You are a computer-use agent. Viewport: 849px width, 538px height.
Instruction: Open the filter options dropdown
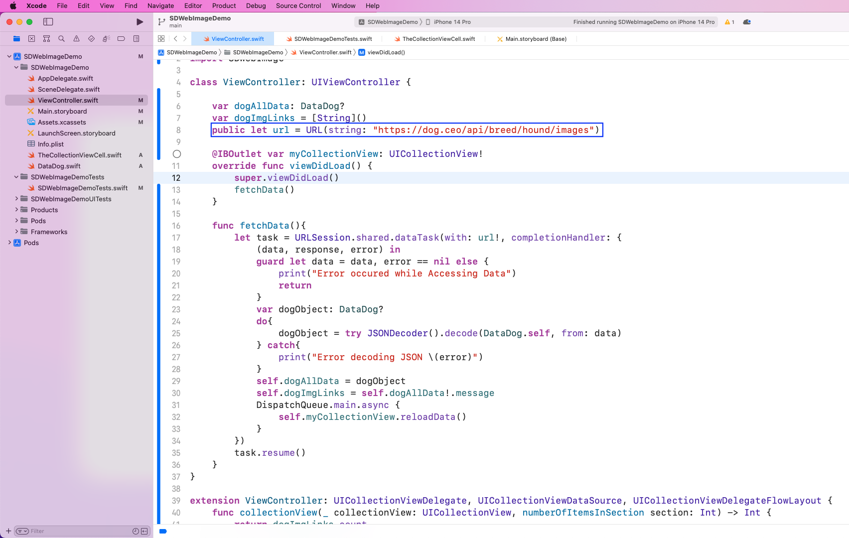[22, 531]
